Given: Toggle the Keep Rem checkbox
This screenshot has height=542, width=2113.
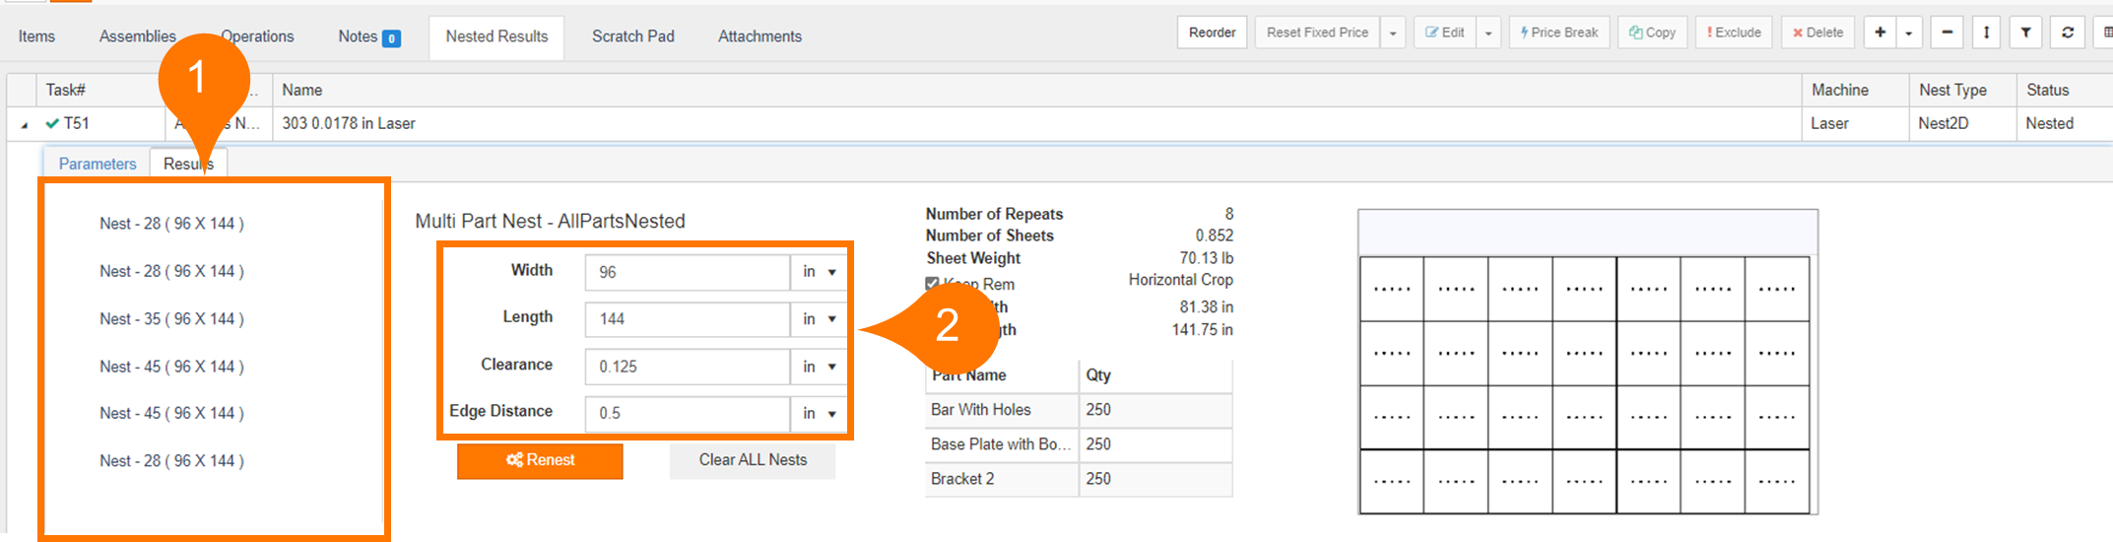Looking at the screenshot, I should (x=932, y=284).
